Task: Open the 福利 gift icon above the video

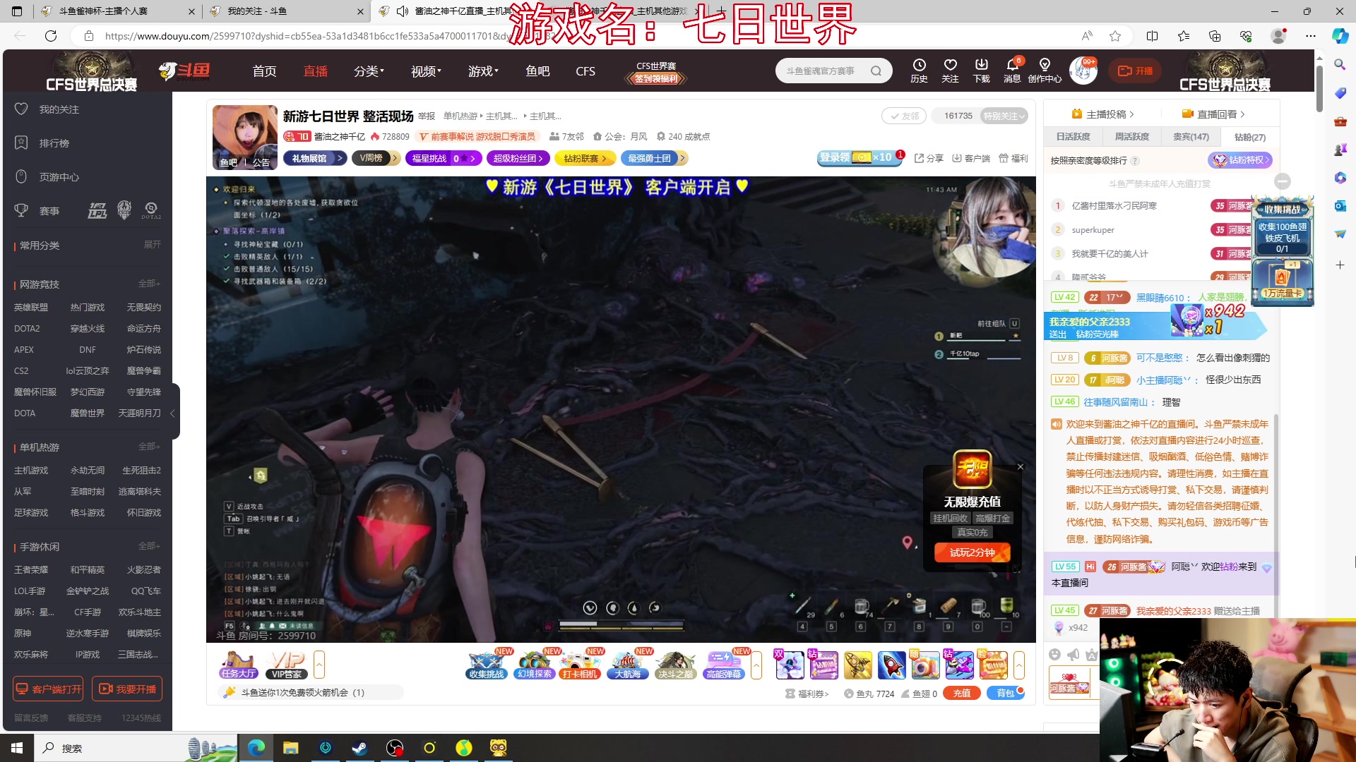Action: click(x=1013, y=158)
